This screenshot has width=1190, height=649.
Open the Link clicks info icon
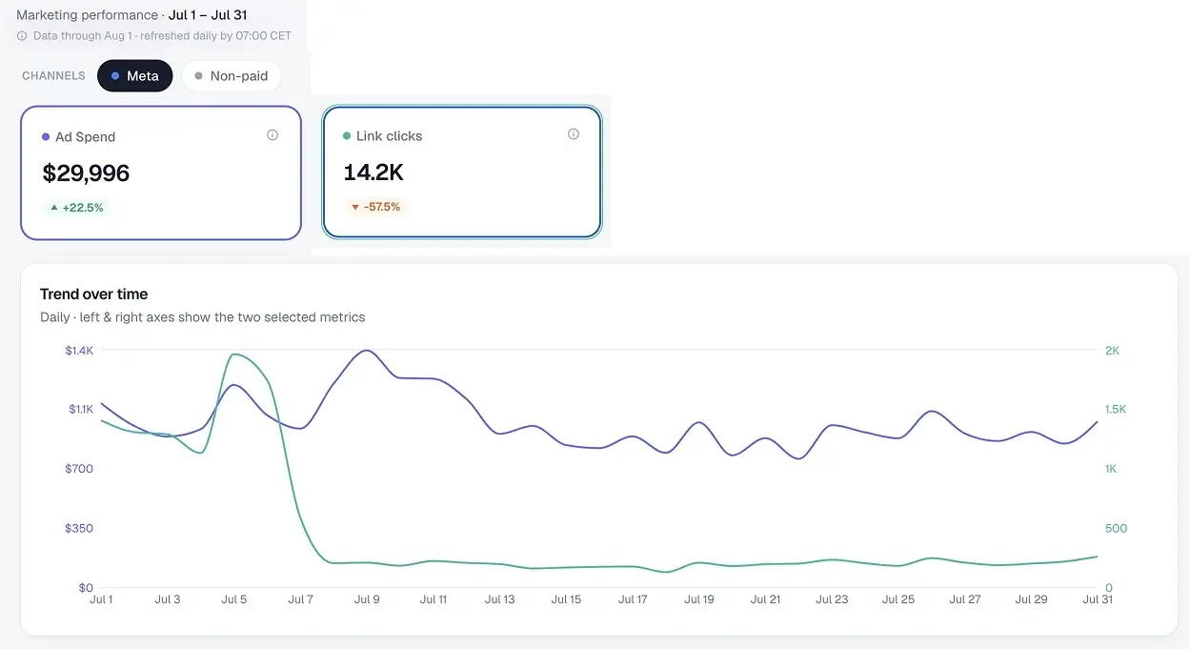click(x=574, y=134)
